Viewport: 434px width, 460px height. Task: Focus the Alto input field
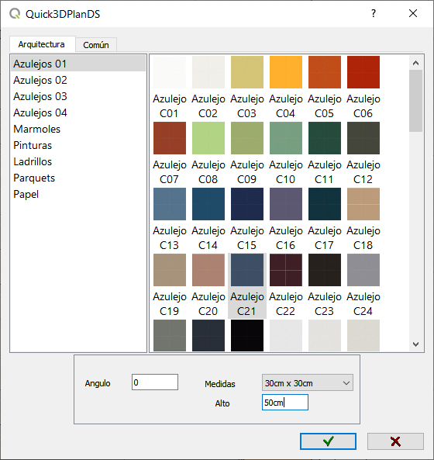pyautogui.click(x=285, y=402)
